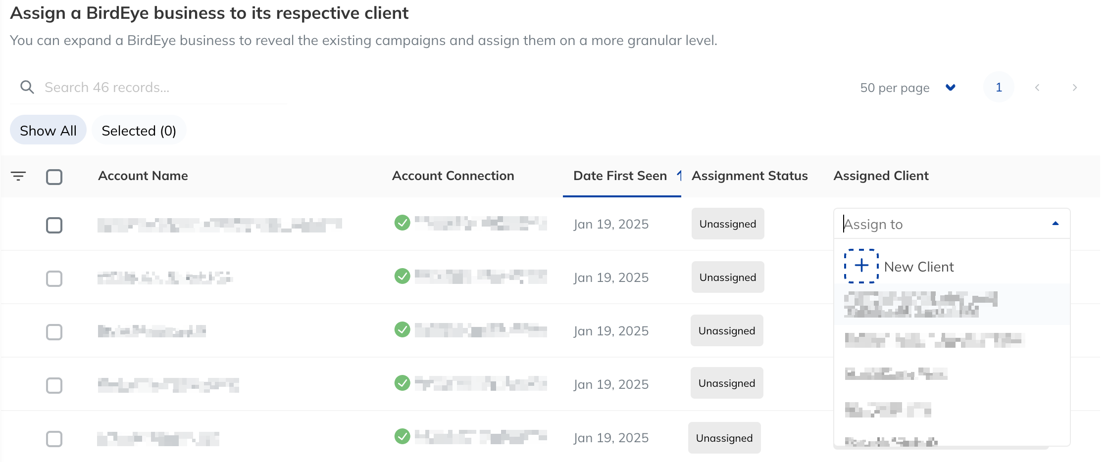Click the Assign to combo box field
The width and height of the screenshot is (1109, 462).
952,224
